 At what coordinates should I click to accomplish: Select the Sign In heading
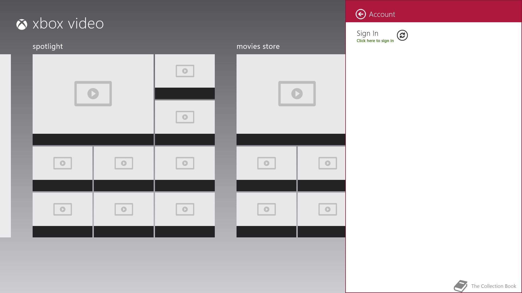367,33
